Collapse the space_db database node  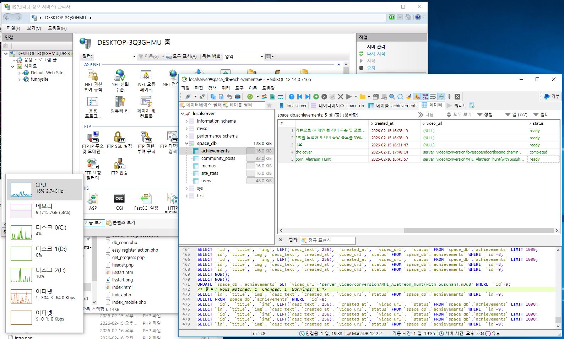(186, 144)
